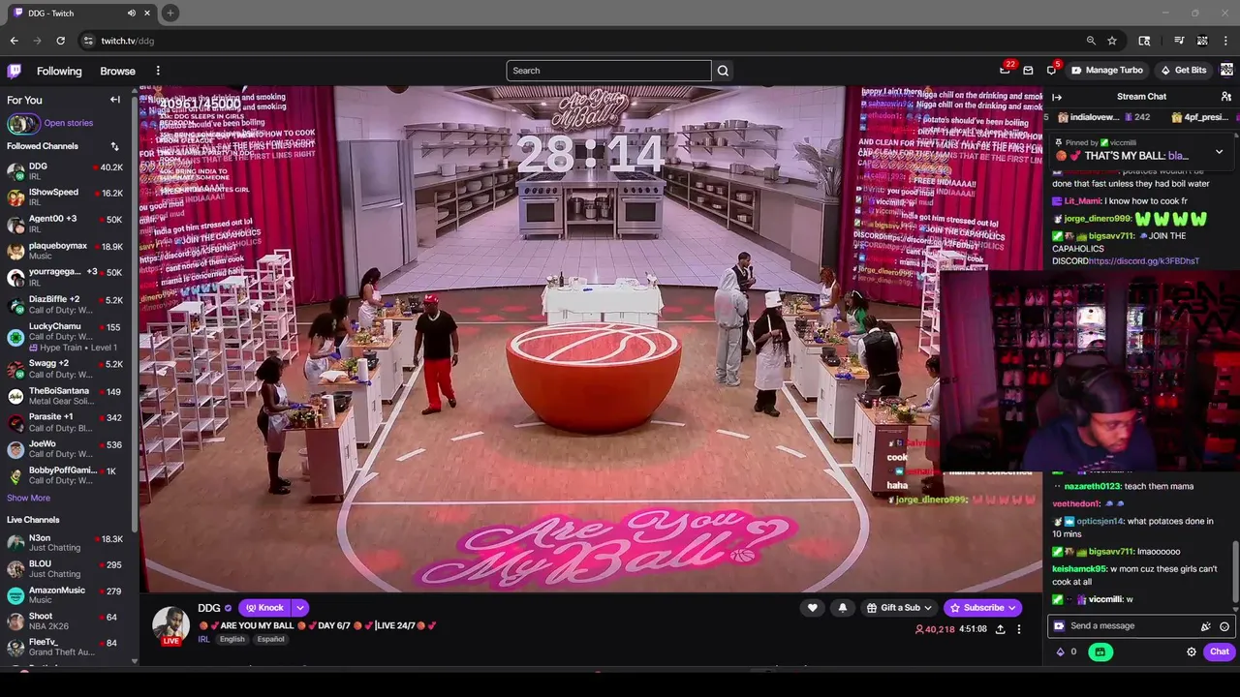Open notifications with 5 badge
Screen dimensions: 1240x697
[x=1051, y=70]
